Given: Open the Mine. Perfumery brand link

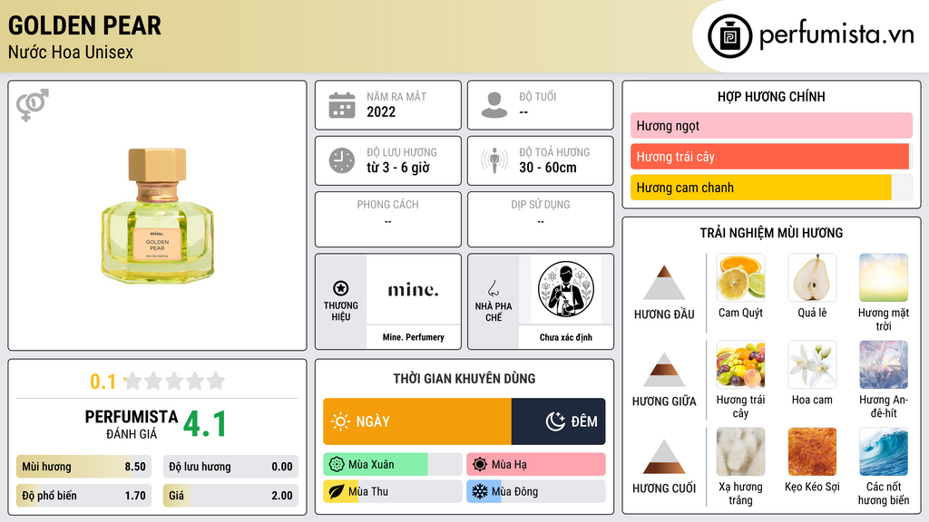Looking at the screenshot, I should 413,337.
